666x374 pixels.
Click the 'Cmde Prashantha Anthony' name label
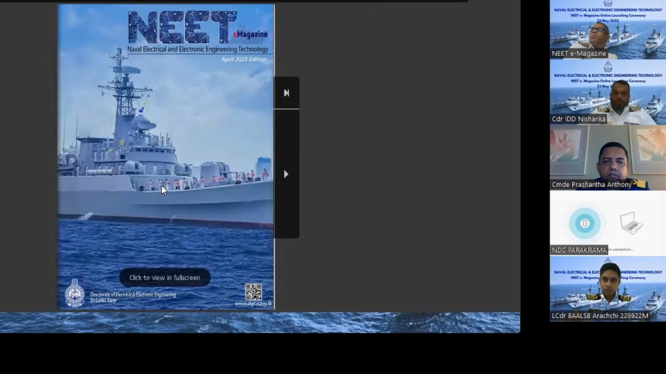pyautogui.click(x=592, y=185)
